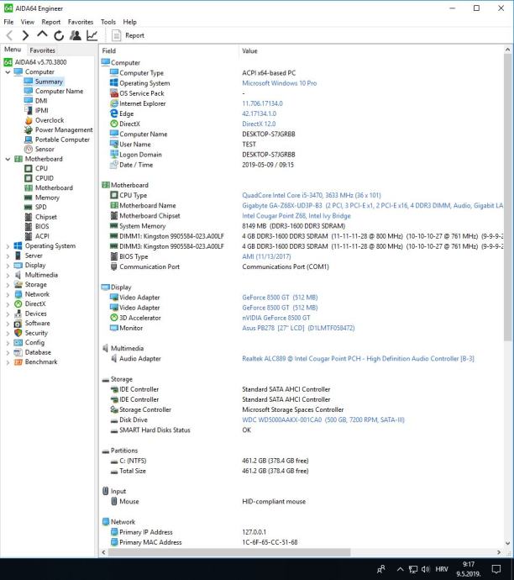The height and width of the screenshot is (580, 514).
Task: Click the Security shield icon
Action: click(x=18, y=333)
